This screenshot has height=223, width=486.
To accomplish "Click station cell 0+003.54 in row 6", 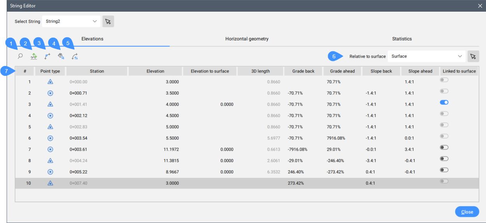I will [79, 138].
